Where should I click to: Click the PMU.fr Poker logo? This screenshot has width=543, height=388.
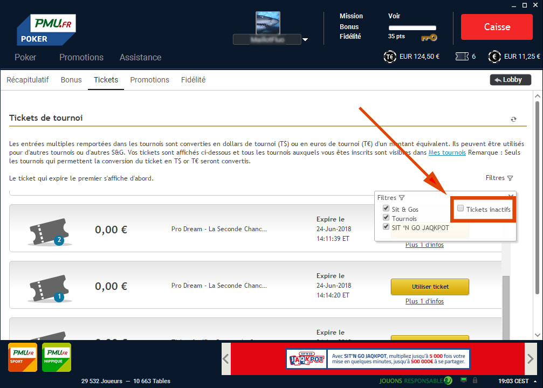(x=46, y=30)
